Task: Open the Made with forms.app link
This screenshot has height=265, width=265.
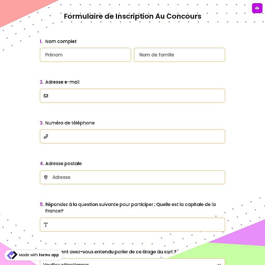Action: (x=34, y=255)
